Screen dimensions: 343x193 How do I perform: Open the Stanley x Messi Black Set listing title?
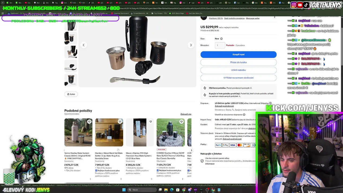(x=109, y=156)
